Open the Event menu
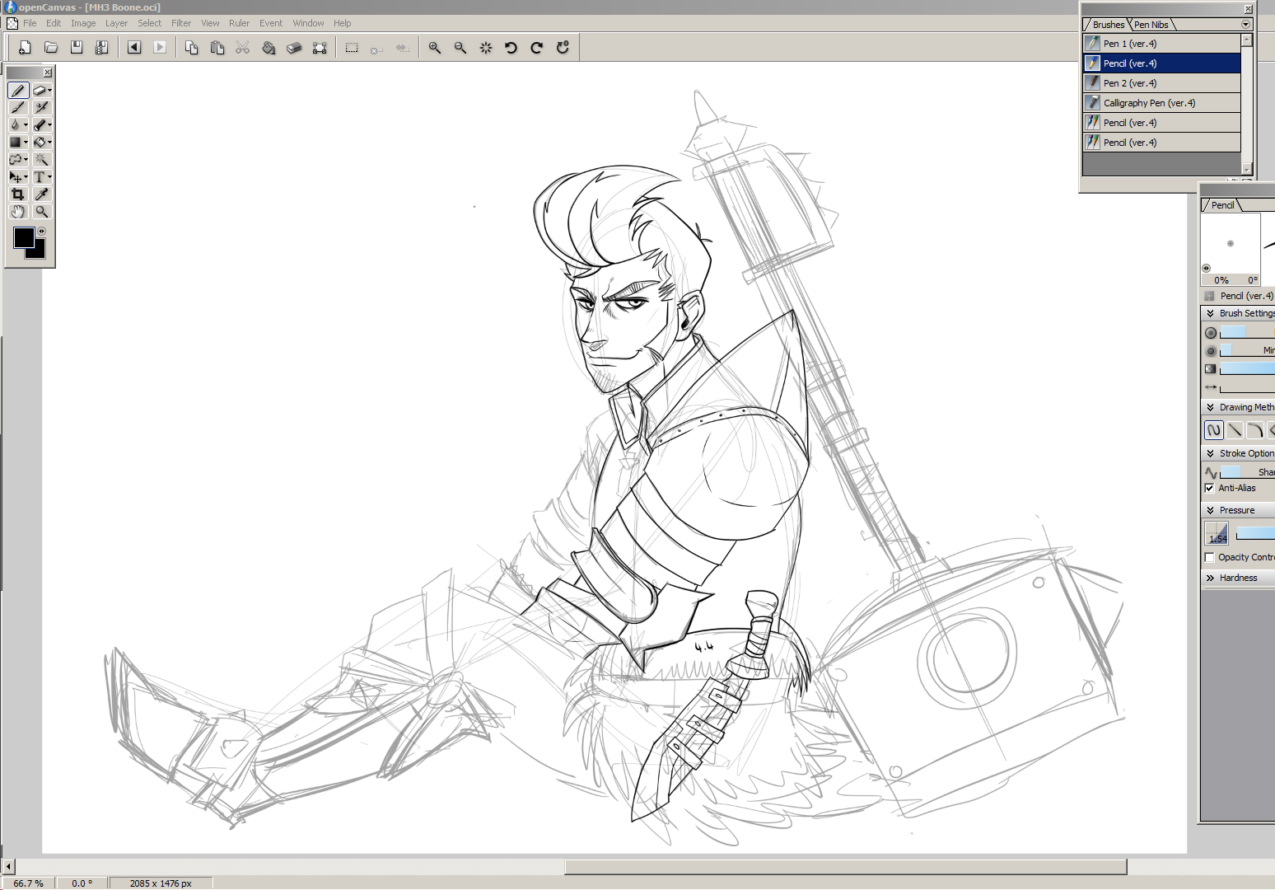The height and width of the screenshot is (890, 1275). click(271, 23)
